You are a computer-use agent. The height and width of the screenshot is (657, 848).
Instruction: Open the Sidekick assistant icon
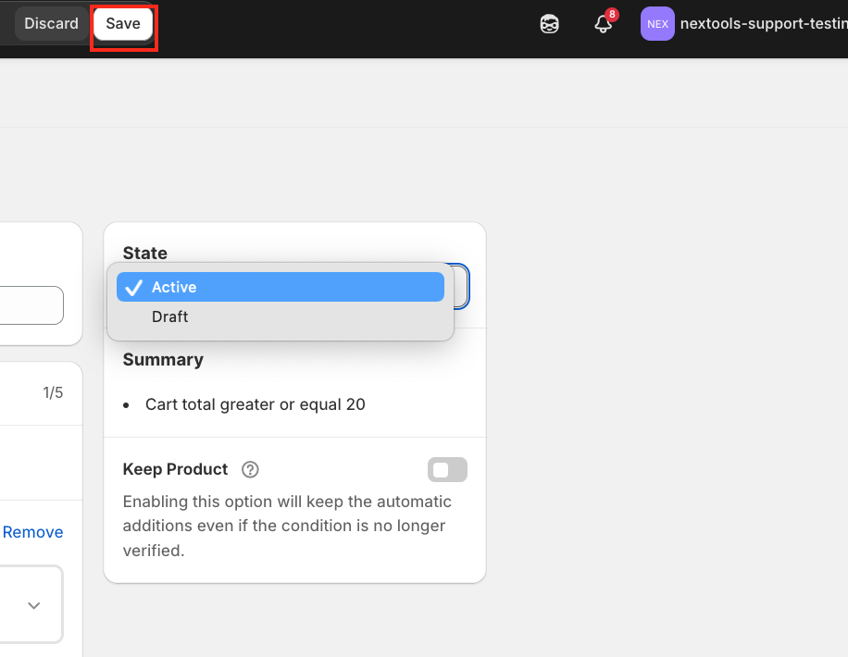tap(549, 24)
